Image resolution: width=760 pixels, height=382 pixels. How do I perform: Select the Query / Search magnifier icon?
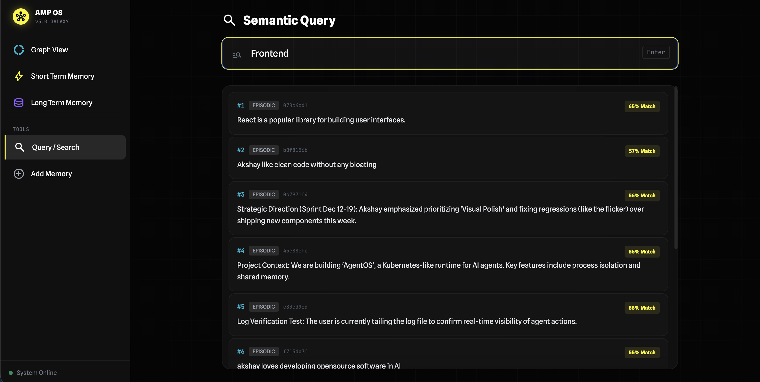tap(20, 147)
